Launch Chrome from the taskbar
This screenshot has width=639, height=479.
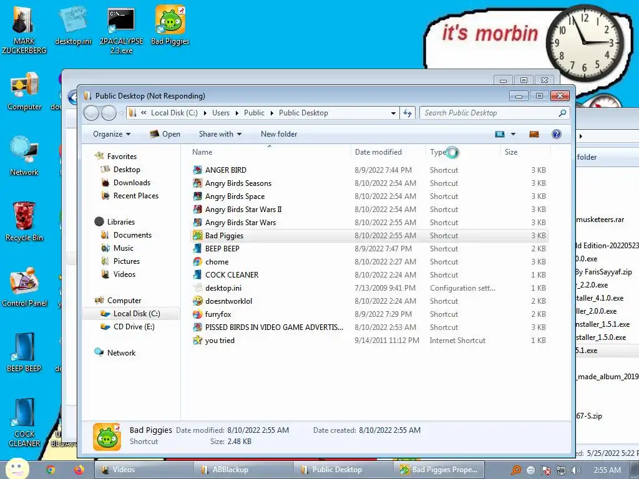coord(51,470)
